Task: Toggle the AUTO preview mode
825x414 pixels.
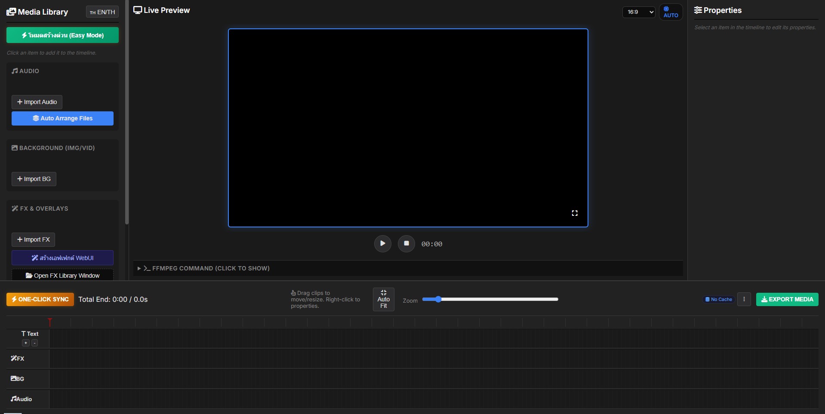Action: coord(670,12)
